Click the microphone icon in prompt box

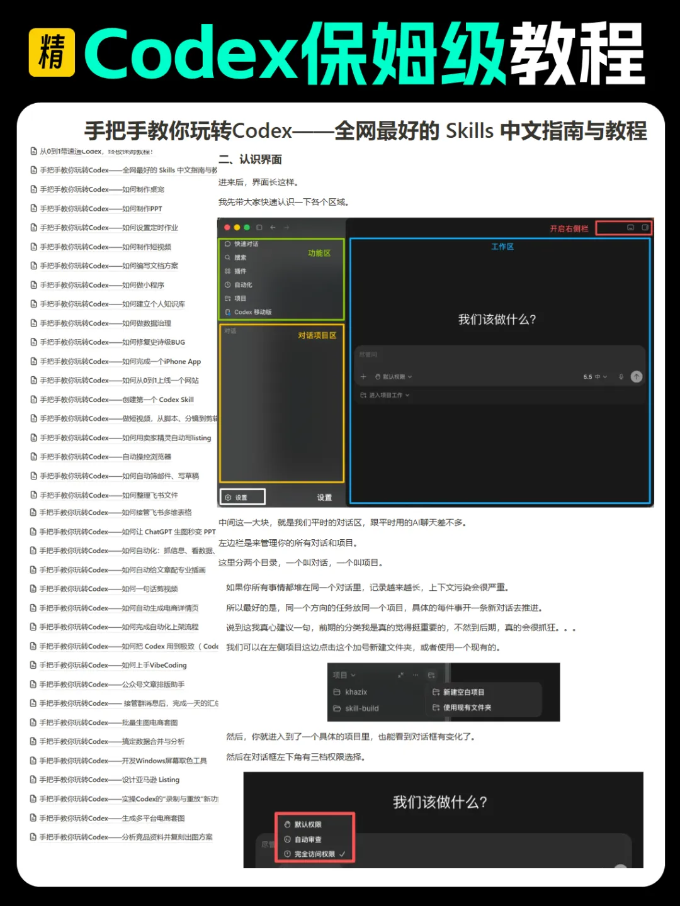coord(621,377)
